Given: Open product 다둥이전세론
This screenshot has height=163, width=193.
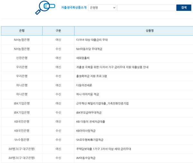Looking at the screenshot, I should [84, 85].
